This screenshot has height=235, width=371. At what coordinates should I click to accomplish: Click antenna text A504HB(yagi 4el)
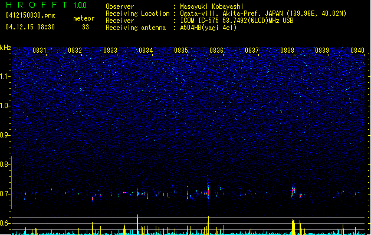208,28
